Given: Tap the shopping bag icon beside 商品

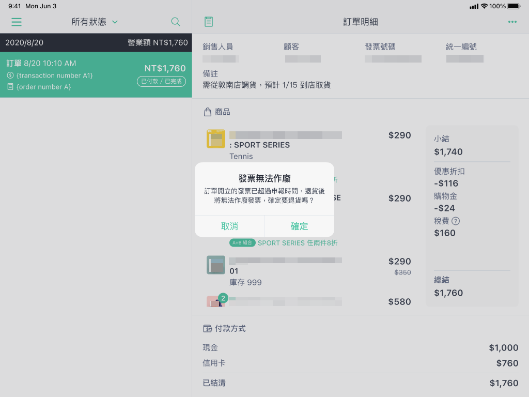Looking at the screenshot, I should point(208,112).
